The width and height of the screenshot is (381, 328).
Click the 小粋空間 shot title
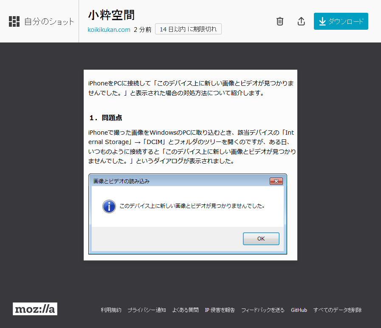(111, 15)
